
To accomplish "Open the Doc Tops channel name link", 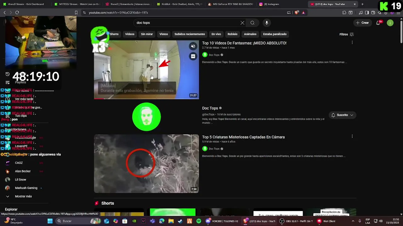I will coord(210,108).
